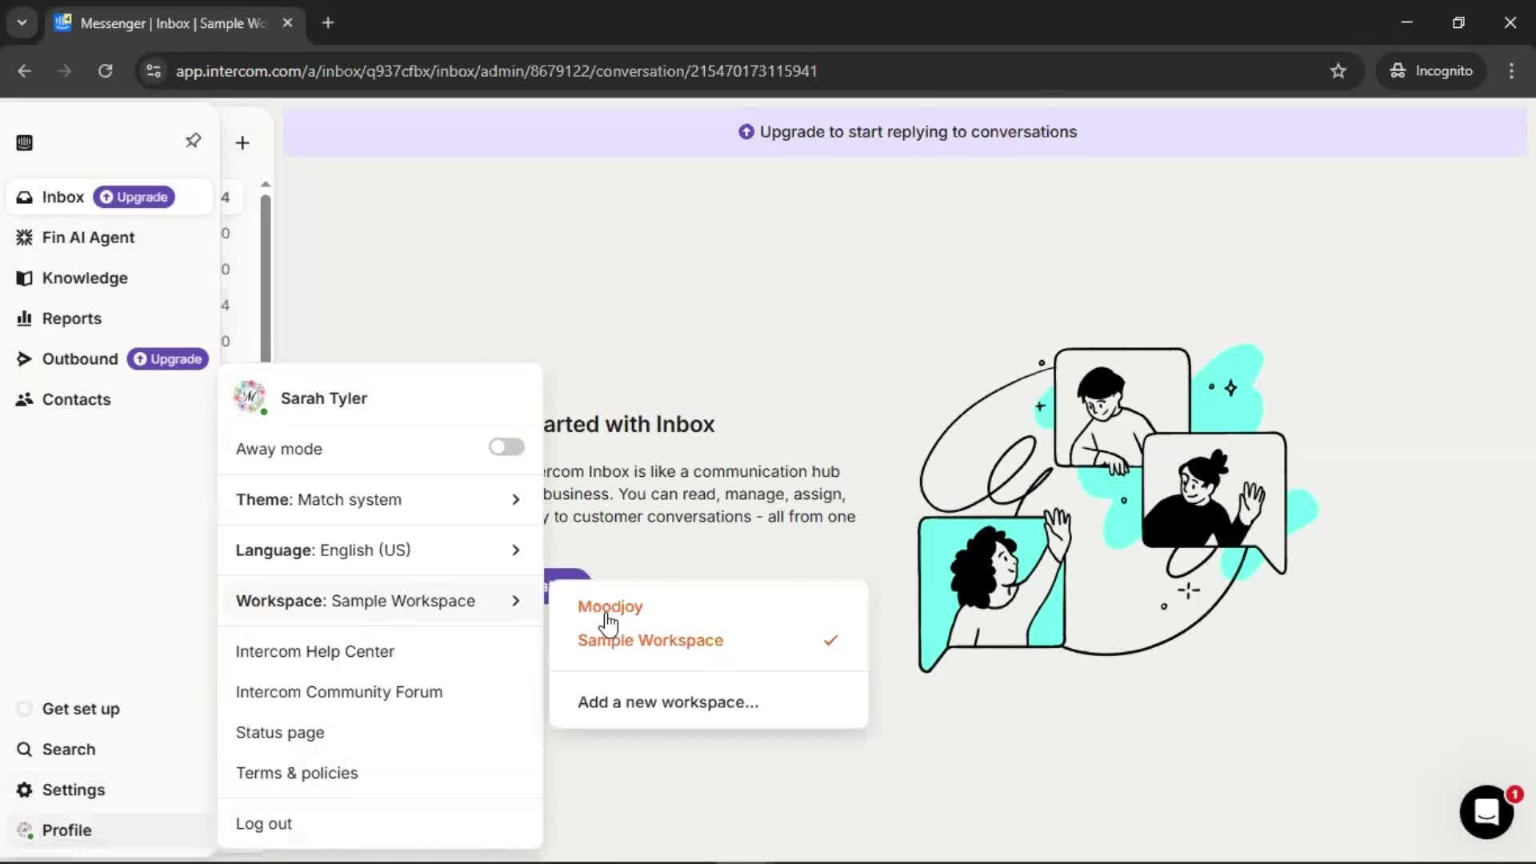Click the Knowledge book icon

pyautogui.click(x=25, y=278)
